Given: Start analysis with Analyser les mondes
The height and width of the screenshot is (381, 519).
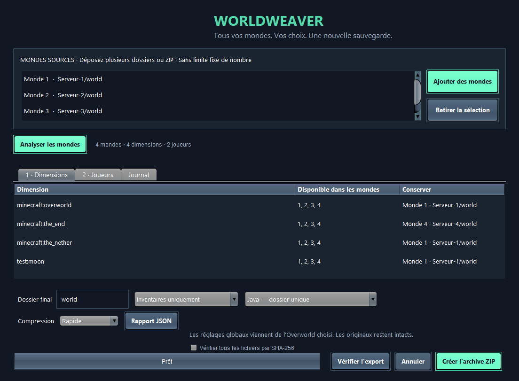Looking at the screenshot, I should tap(50, 144).
